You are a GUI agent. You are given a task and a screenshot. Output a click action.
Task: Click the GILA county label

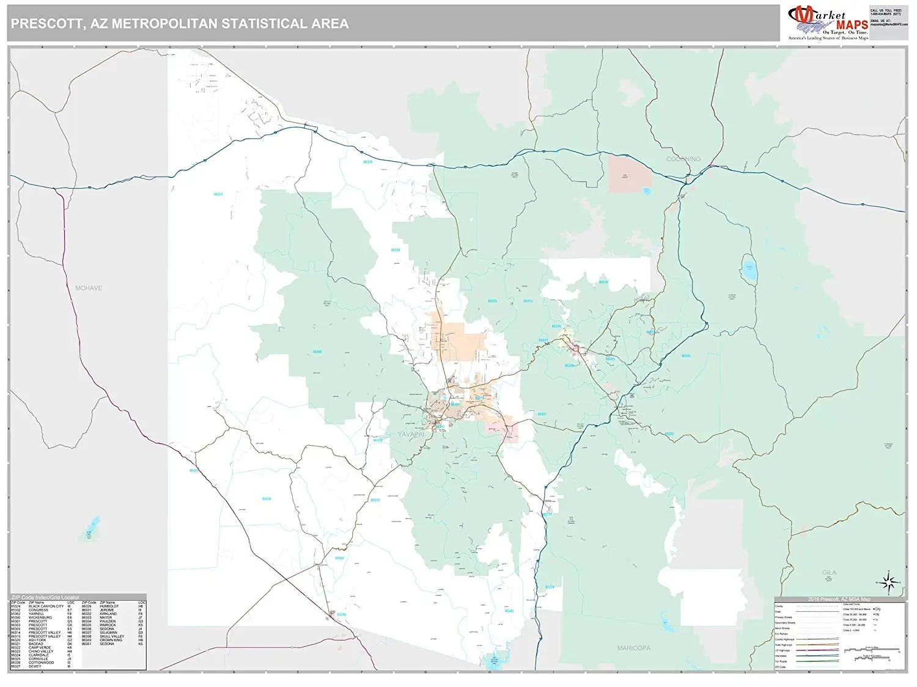click(829, 572)
